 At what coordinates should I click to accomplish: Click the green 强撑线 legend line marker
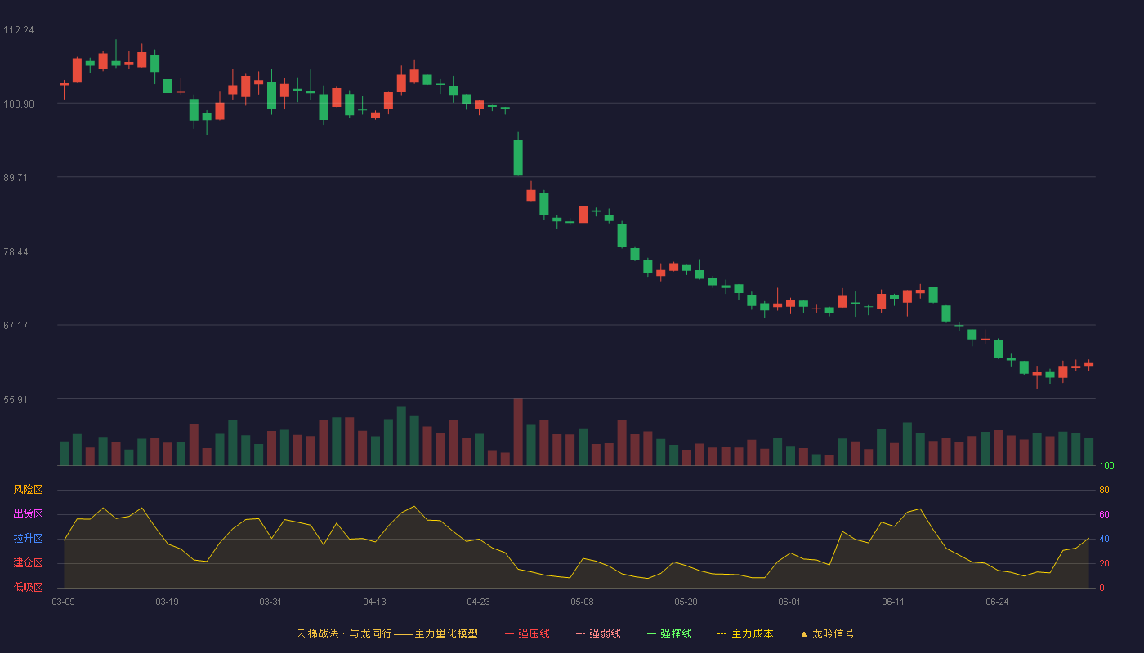(651, 633)
